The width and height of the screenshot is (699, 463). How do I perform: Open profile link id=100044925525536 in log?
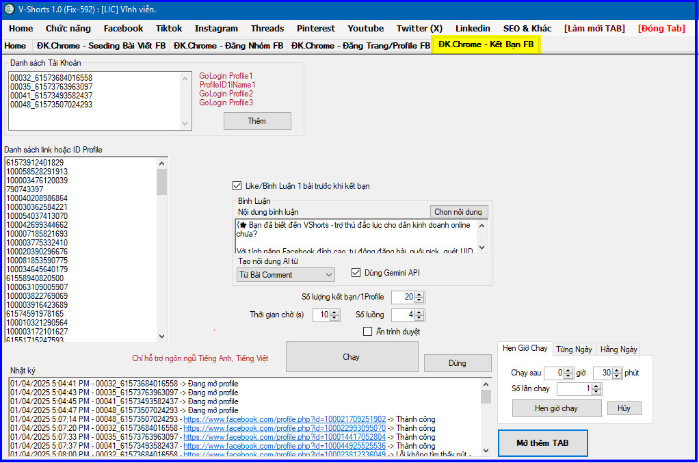tap(285, 446)
